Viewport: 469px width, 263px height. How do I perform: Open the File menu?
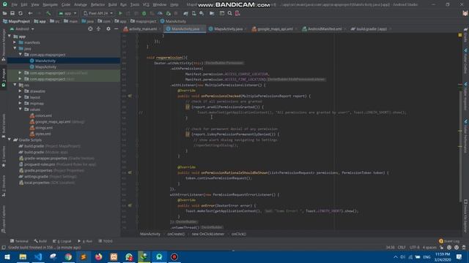tap(14, 5)
